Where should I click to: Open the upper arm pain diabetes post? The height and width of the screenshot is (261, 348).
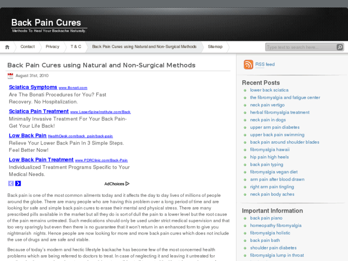(275, 127)
